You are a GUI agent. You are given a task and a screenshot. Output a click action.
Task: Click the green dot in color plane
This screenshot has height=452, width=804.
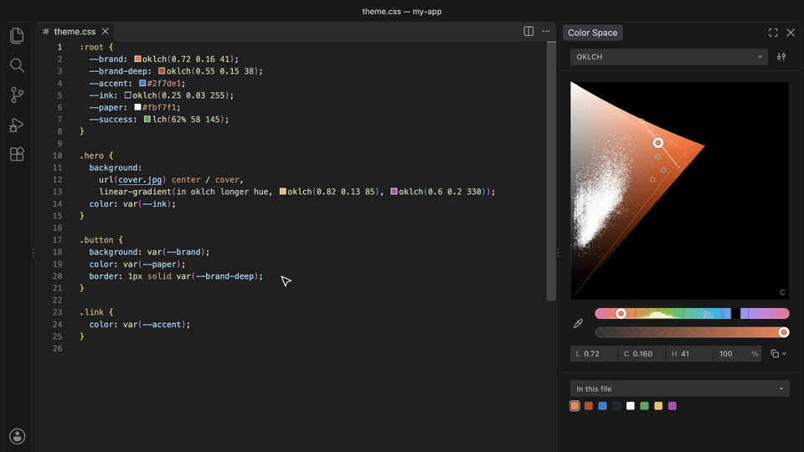[658, 157]
